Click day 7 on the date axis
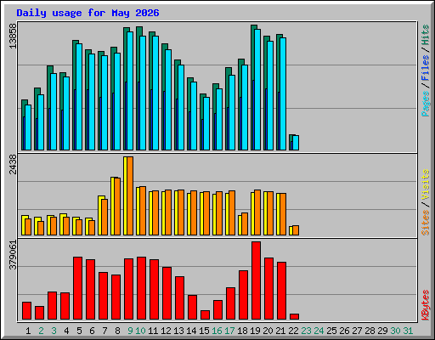Screen dimensions: 435x340 105,331
